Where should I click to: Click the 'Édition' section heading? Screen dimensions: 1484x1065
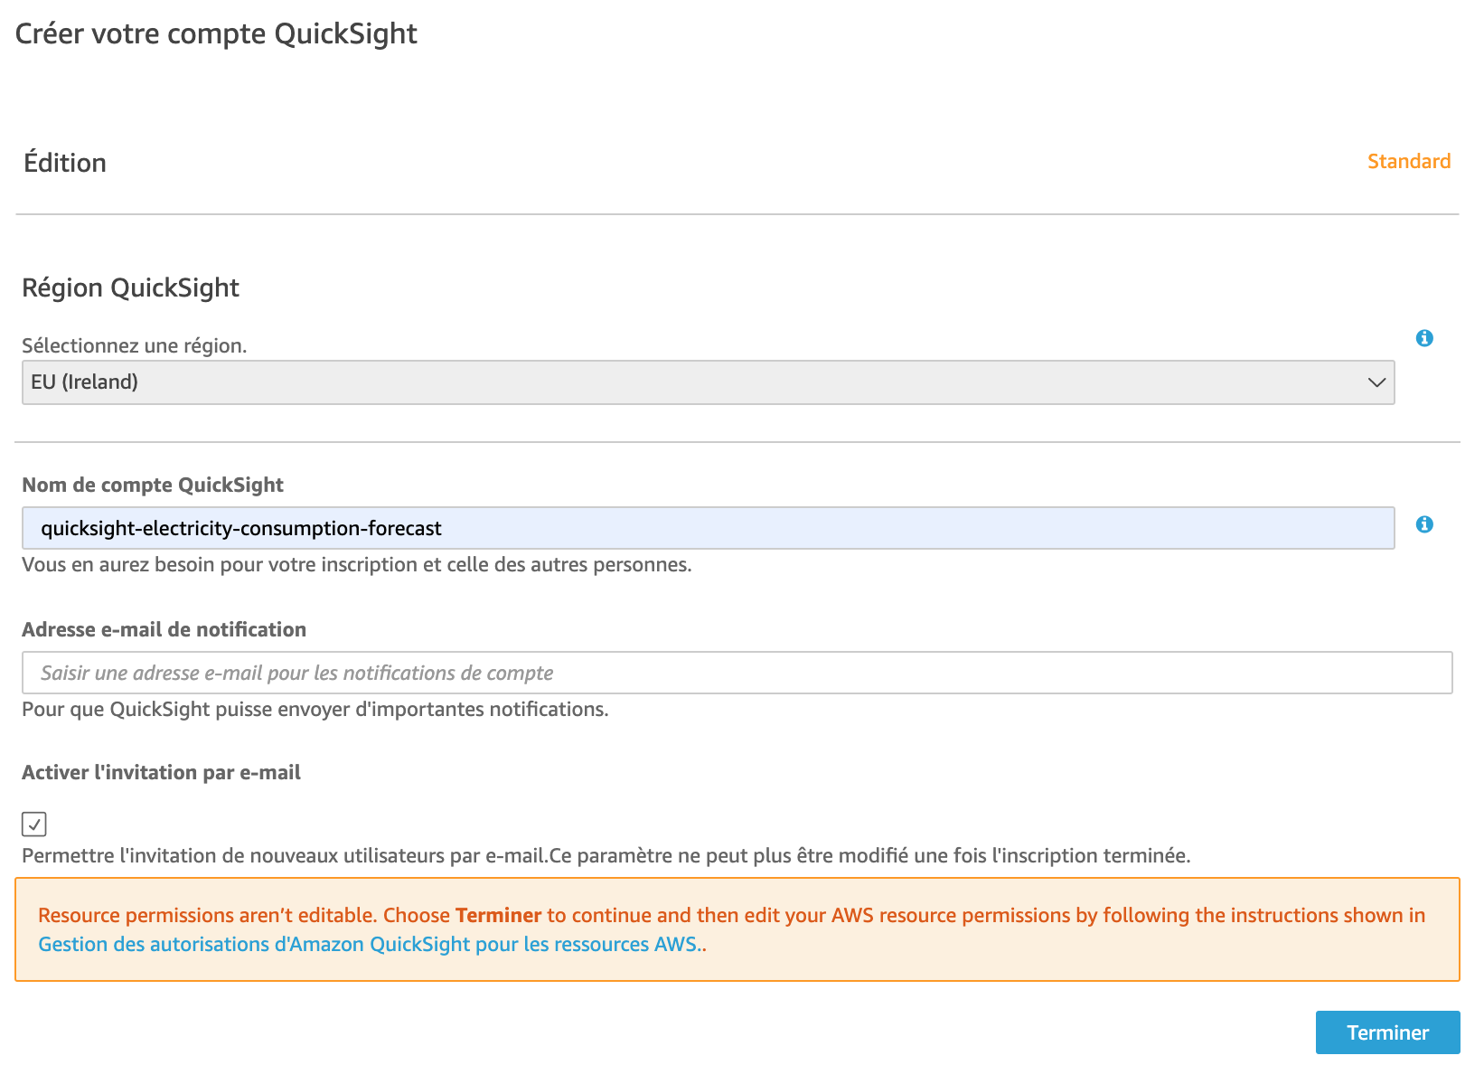[65, 163]
